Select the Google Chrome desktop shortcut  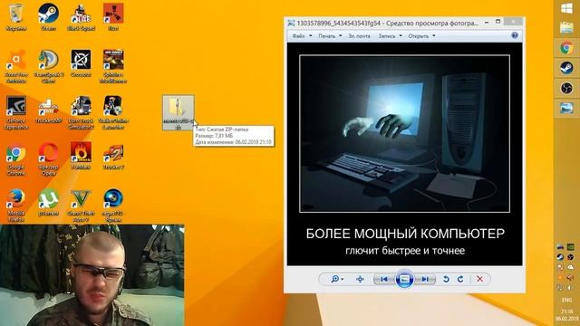15,159
